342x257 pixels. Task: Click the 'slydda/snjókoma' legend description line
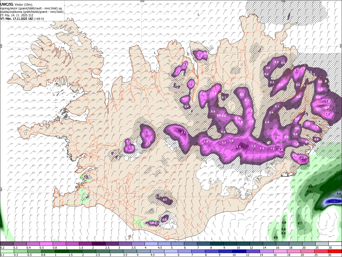coord(32,12)
